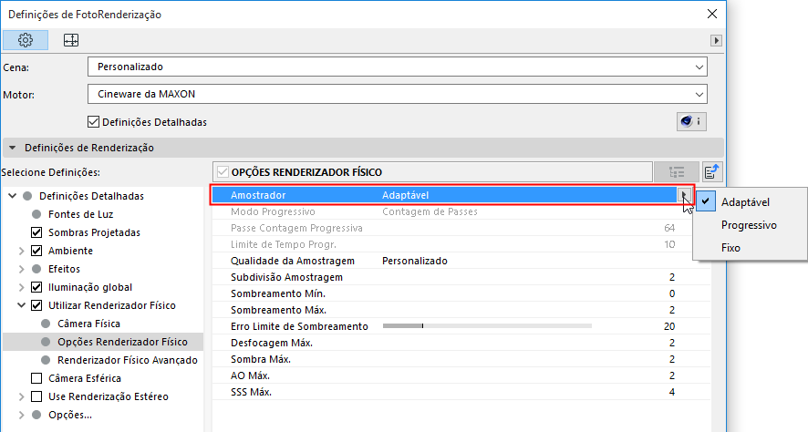Select Câmera Física tree item
The image size is (808, 432).
[x=88, y=324]
